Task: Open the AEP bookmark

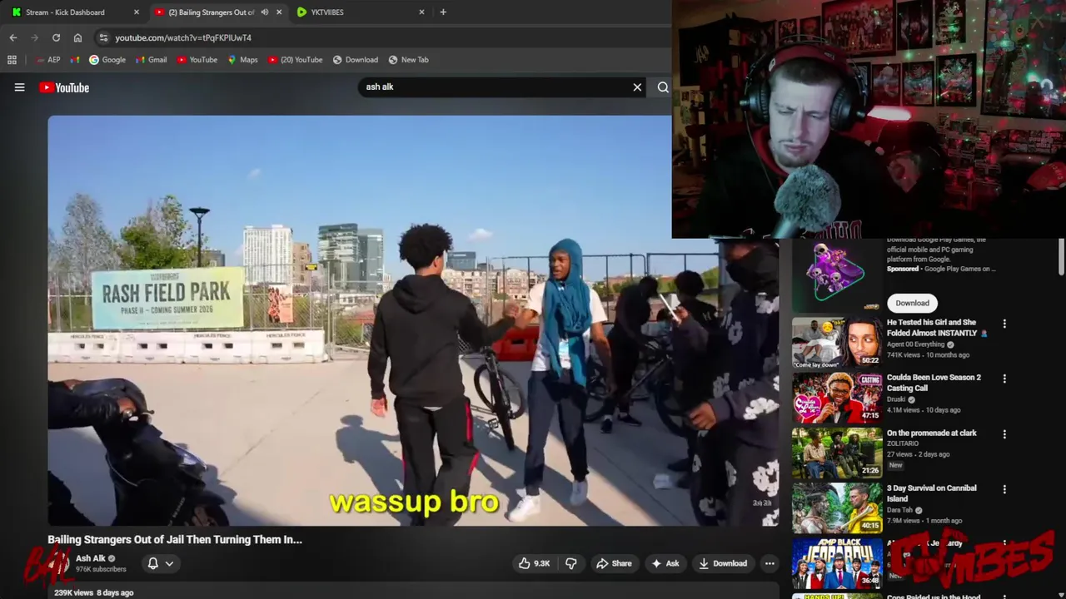Action: (x=48, y=60)
